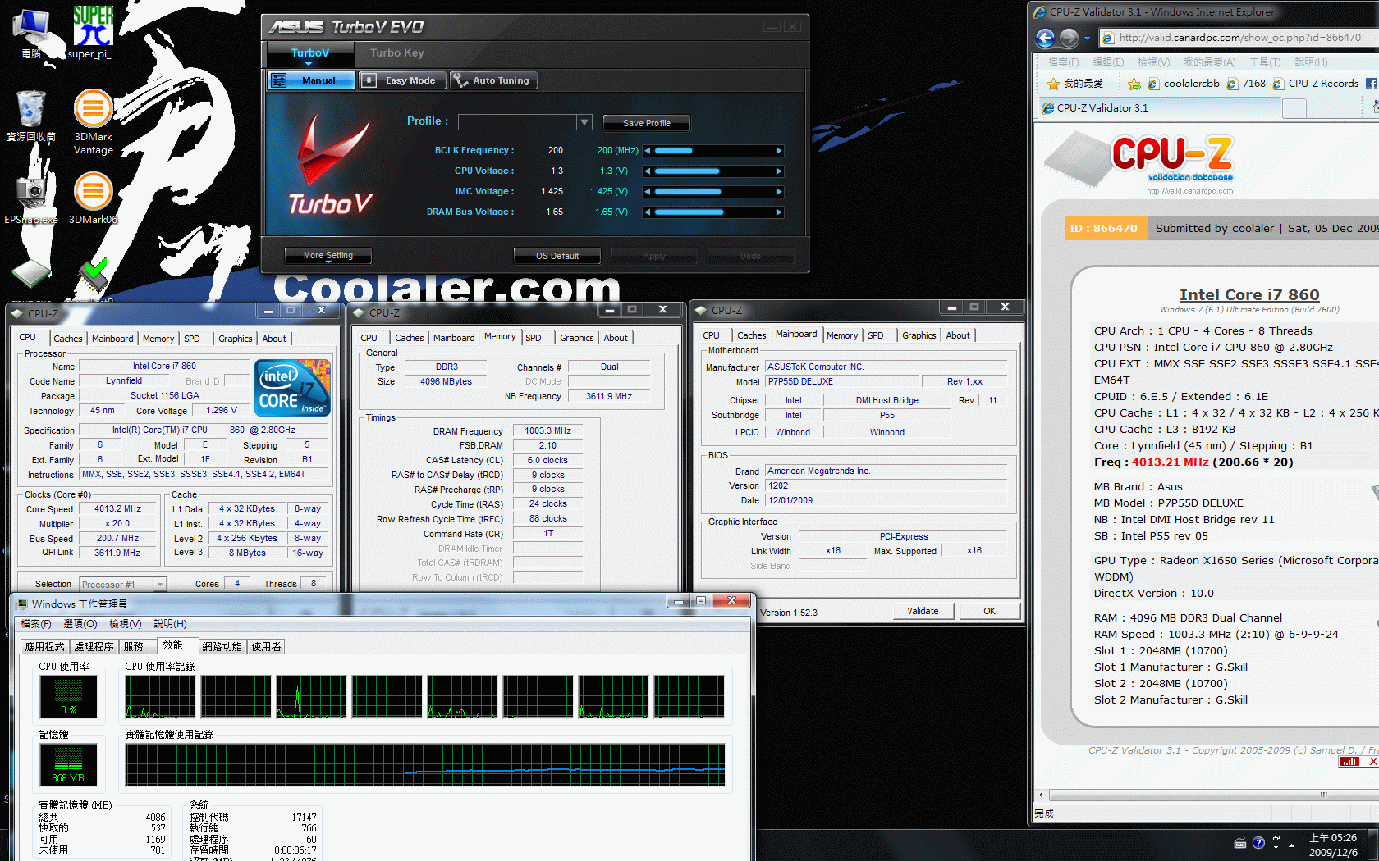Click the right arrow of the DRAM Bus Voltage slider

click(779, 212)
